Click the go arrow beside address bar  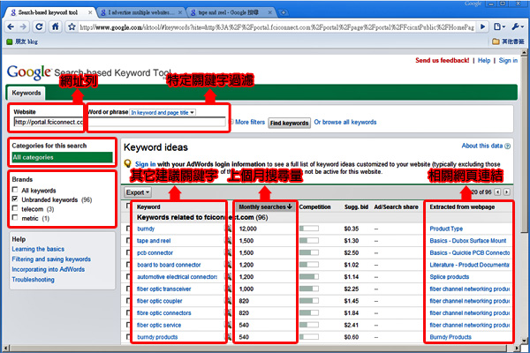pyautogui.click(x=482, y=26)
